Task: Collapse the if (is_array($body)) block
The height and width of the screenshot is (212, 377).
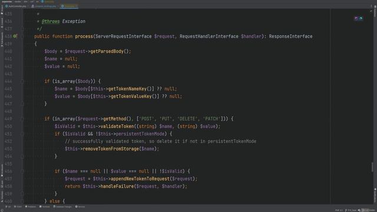Action: [22, 81]
